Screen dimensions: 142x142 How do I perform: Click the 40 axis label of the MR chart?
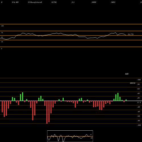(139, 93)
